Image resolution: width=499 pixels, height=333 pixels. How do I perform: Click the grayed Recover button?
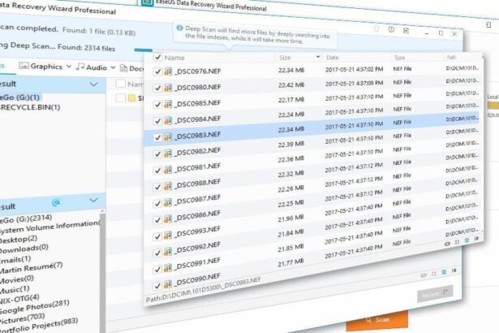[435, 294]
